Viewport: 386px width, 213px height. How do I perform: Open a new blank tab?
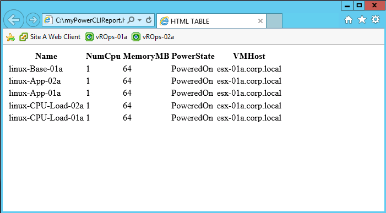(274, 21)
